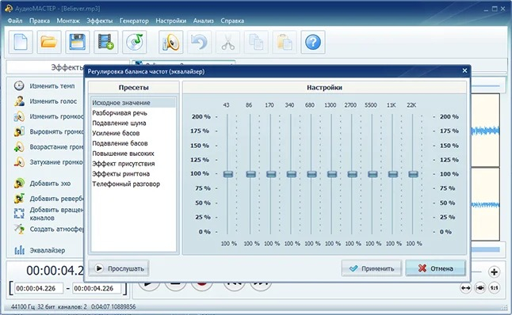Open the Эффекты menu

coord(99,21)
